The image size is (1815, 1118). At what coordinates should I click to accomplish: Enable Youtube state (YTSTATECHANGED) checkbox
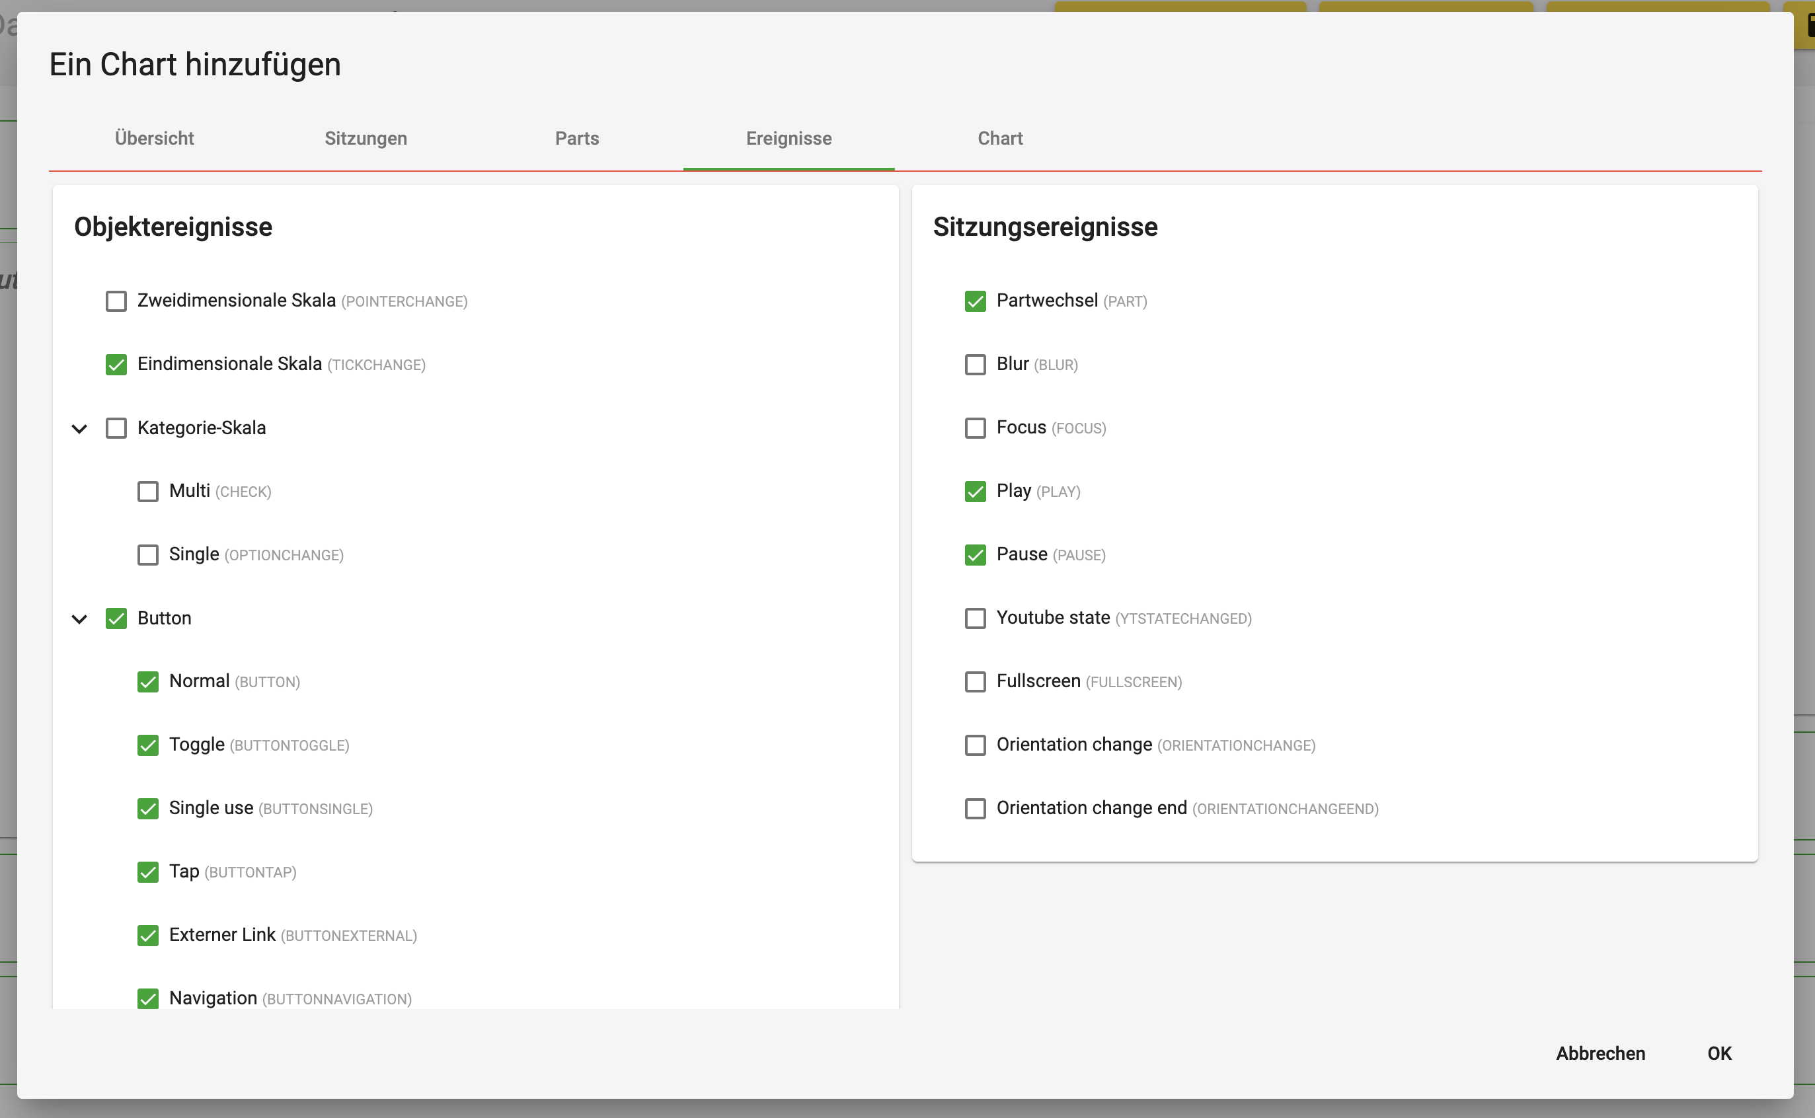click(976, 618)
